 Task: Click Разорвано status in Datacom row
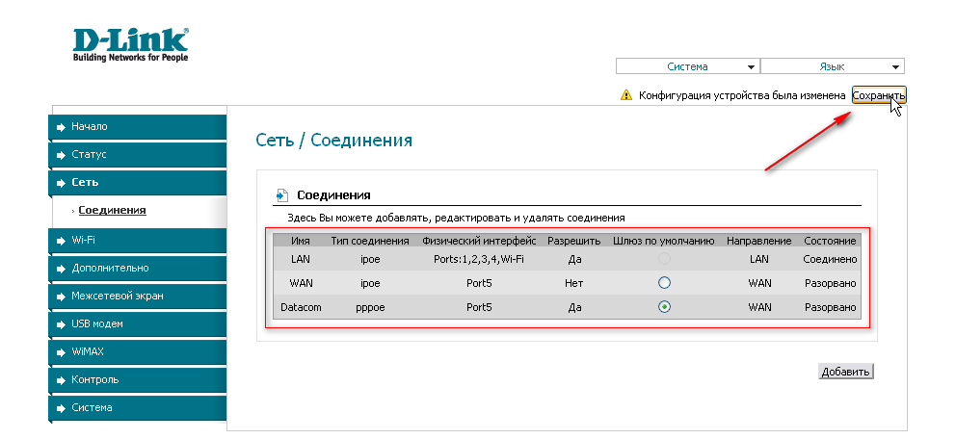click(830, 307)
